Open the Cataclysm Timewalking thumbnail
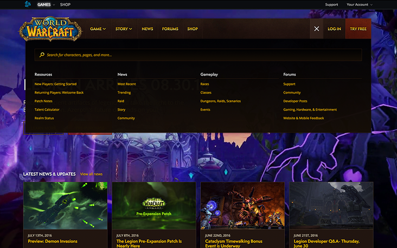 click(242, 206)
